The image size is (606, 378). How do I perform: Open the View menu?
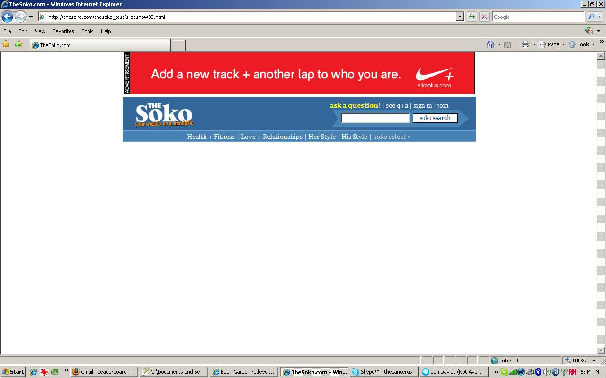tap(40, 31)
